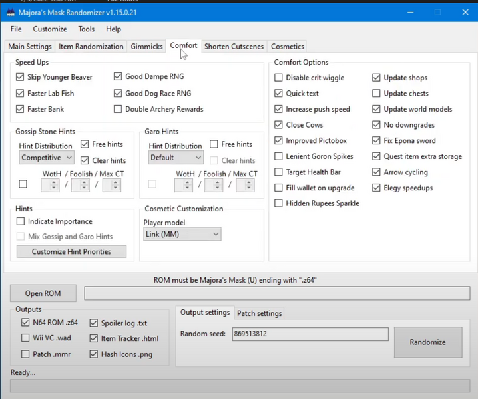The image size is (478, 399).
Task: Toggle Arrow cycling checkbox
Action: 376,172
